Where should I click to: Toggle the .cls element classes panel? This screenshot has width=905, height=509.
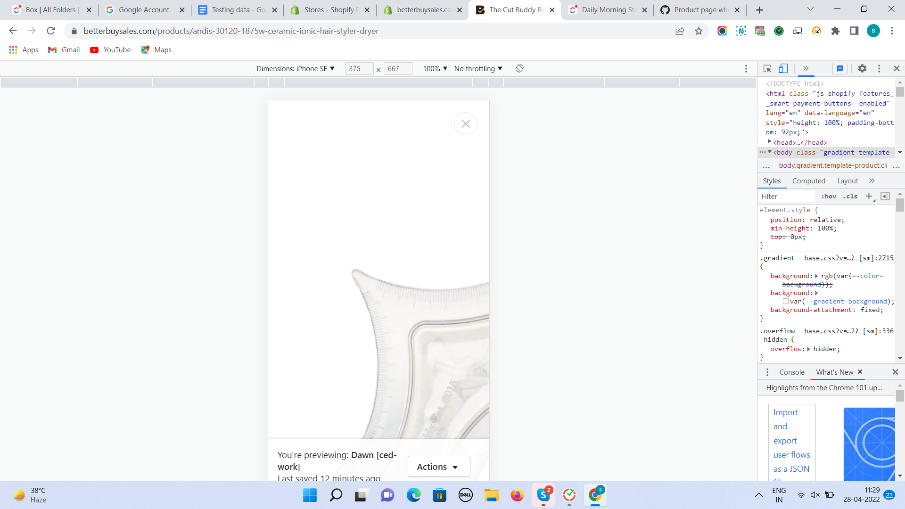click(x=850, y=197)
